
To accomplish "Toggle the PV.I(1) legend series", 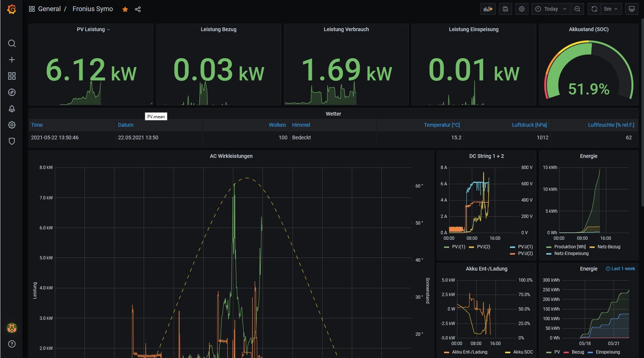I will (x=458, y=247).
